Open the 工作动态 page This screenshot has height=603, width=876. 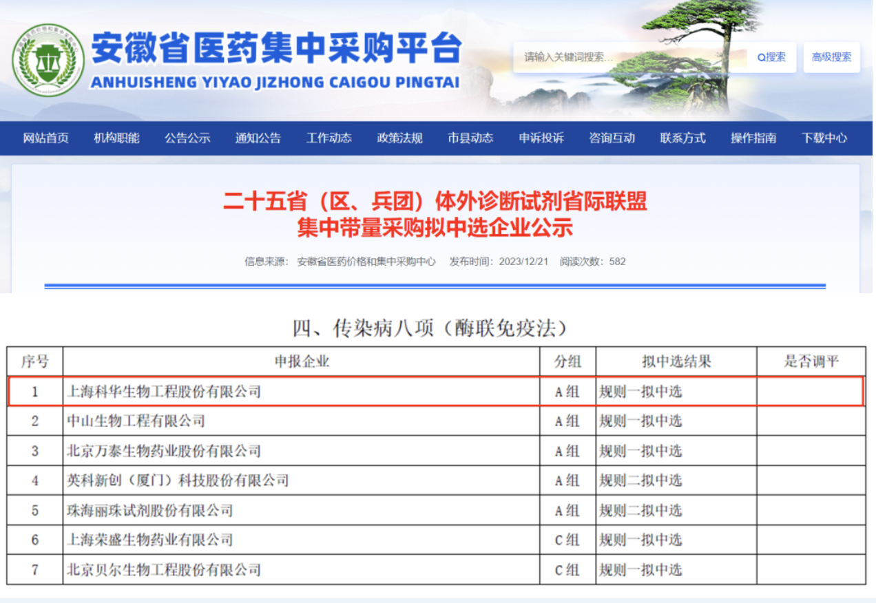tap(328, 138)
